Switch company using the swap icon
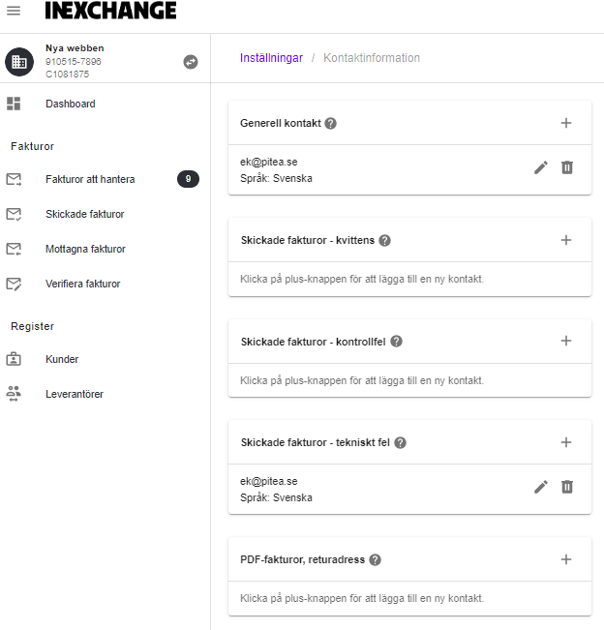604x630 pixels. point(191,62)
